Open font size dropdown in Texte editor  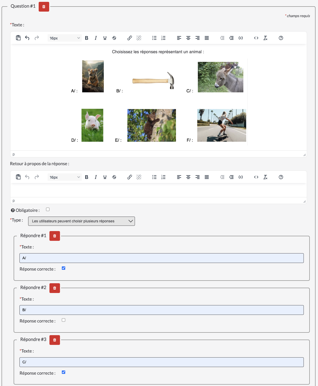(x=64, y=38)
